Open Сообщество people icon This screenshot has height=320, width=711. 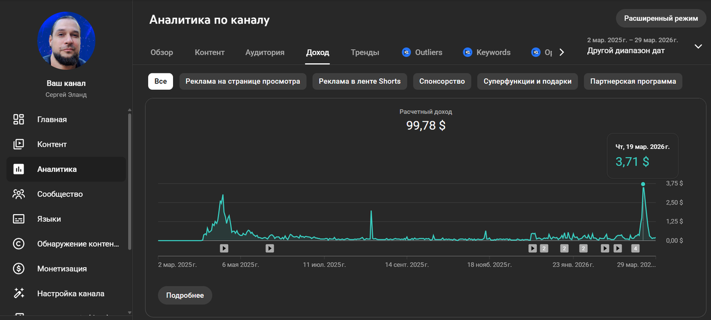click(x=18, y=194)
